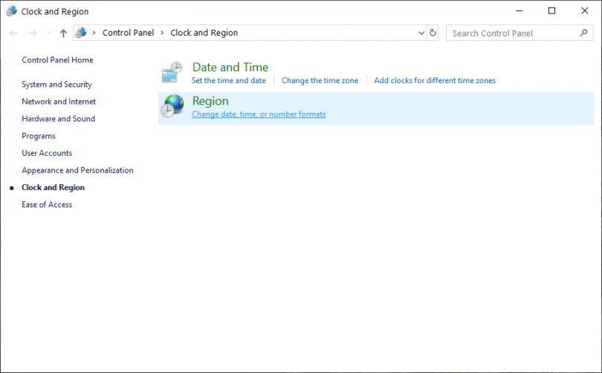
Task: Open Set the time and date
Action: click(x=228, y=80)
